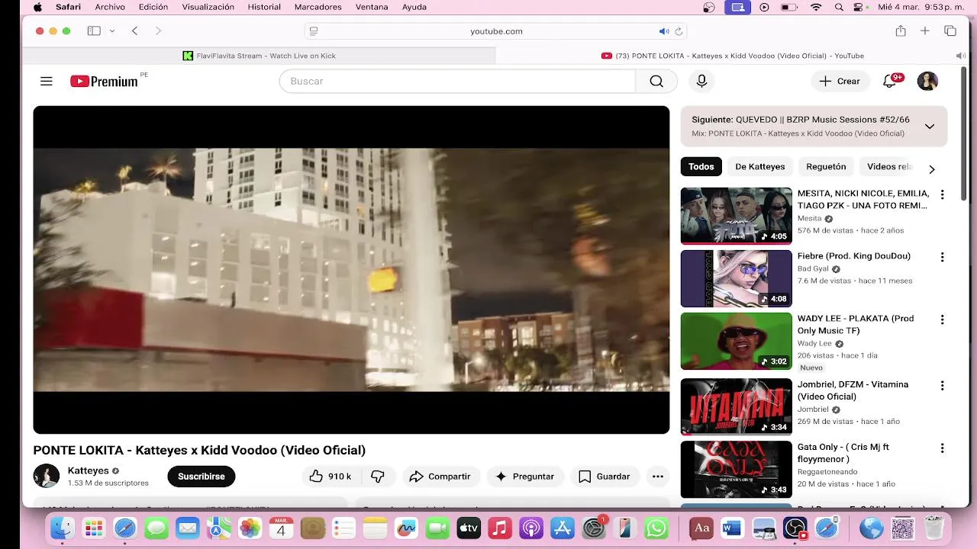Viewport: 977px width, 549px height.
Task: Open the Gata Only video thumbnail
Action: (x=737, y=470)
